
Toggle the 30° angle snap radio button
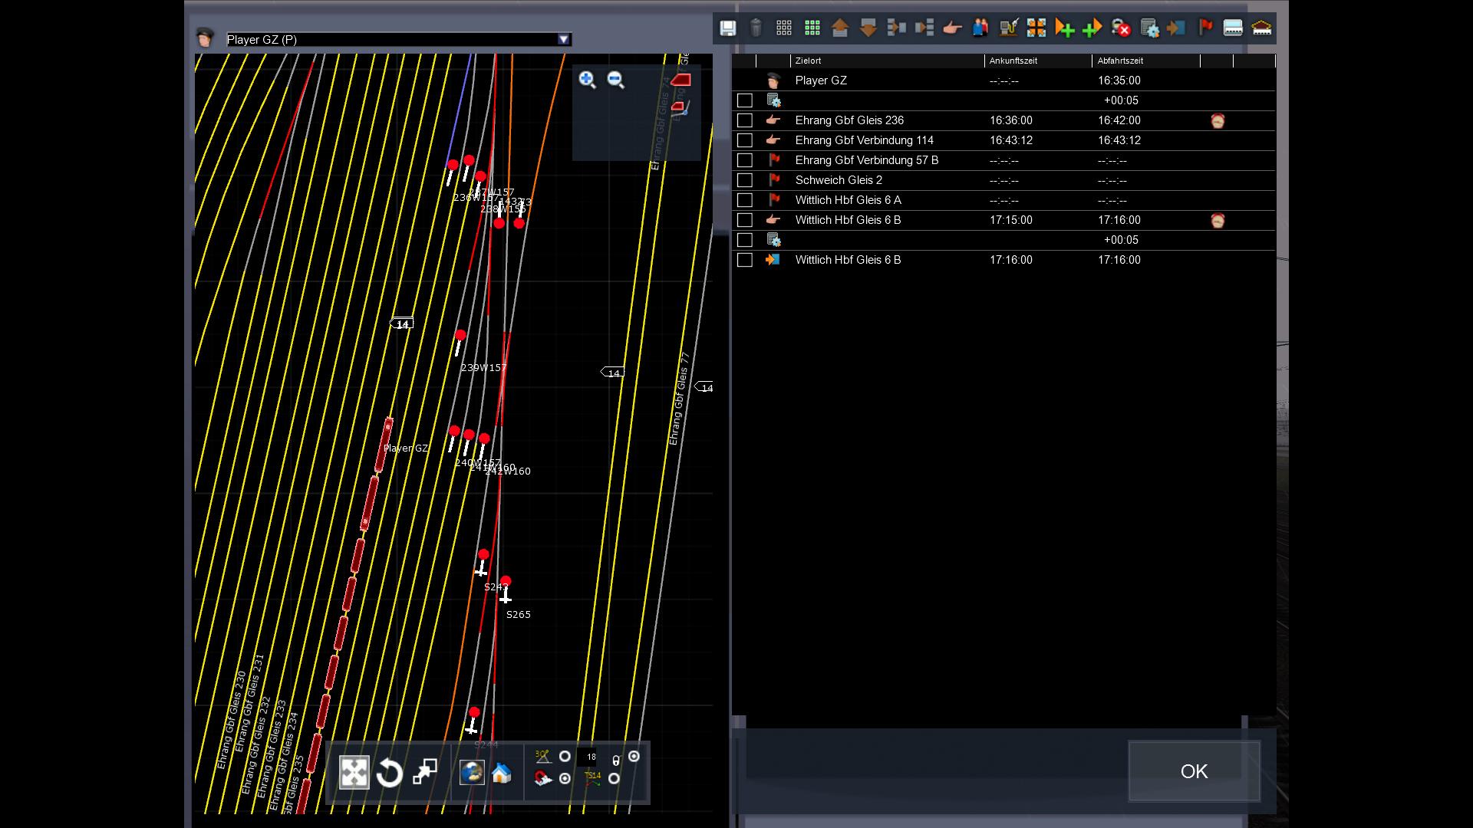click(x=565, y=757)
